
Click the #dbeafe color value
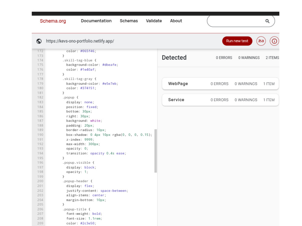(x=109, y=65)
